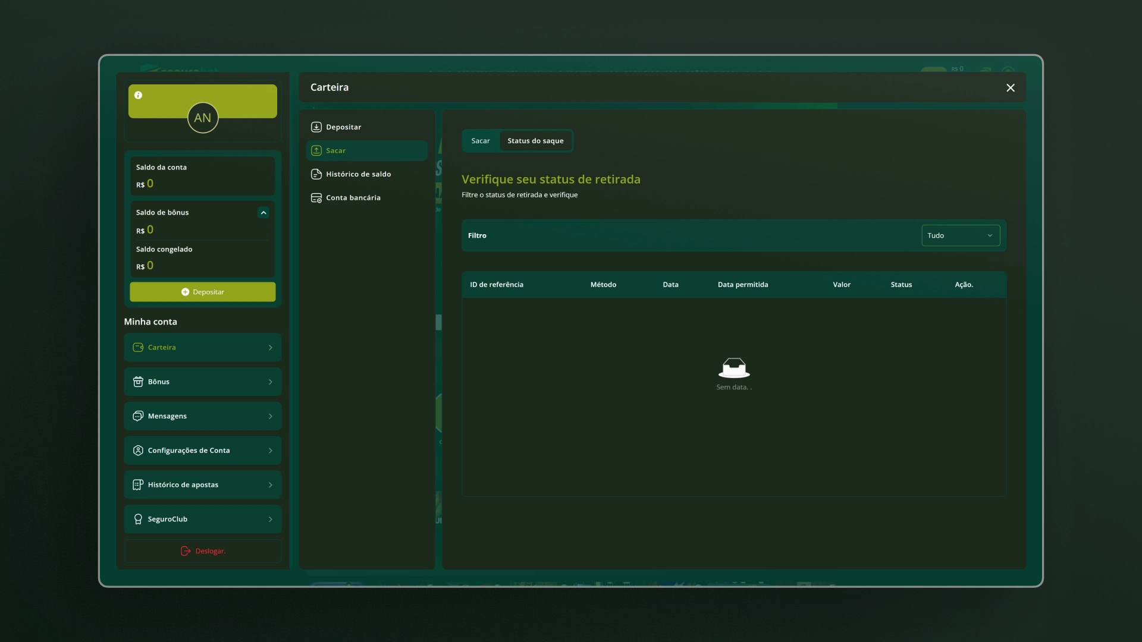Screen dimensions: 1142x642
Task: Select the SeguroClub shield icon
Action: pyautogui.click(x=137, y=519)
